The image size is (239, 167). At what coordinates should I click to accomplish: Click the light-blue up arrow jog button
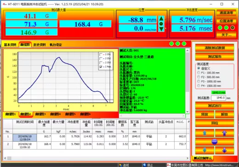tap(205, 133)
